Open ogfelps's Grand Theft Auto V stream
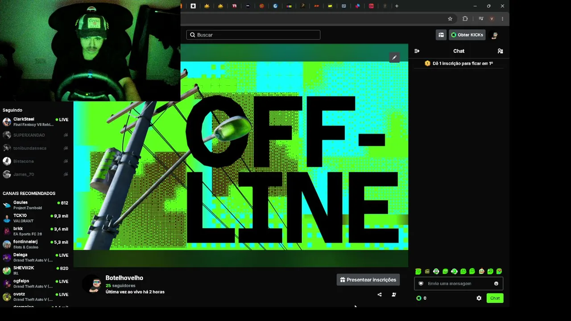Viewport: 571px width, 321px height. click(36, 284)
